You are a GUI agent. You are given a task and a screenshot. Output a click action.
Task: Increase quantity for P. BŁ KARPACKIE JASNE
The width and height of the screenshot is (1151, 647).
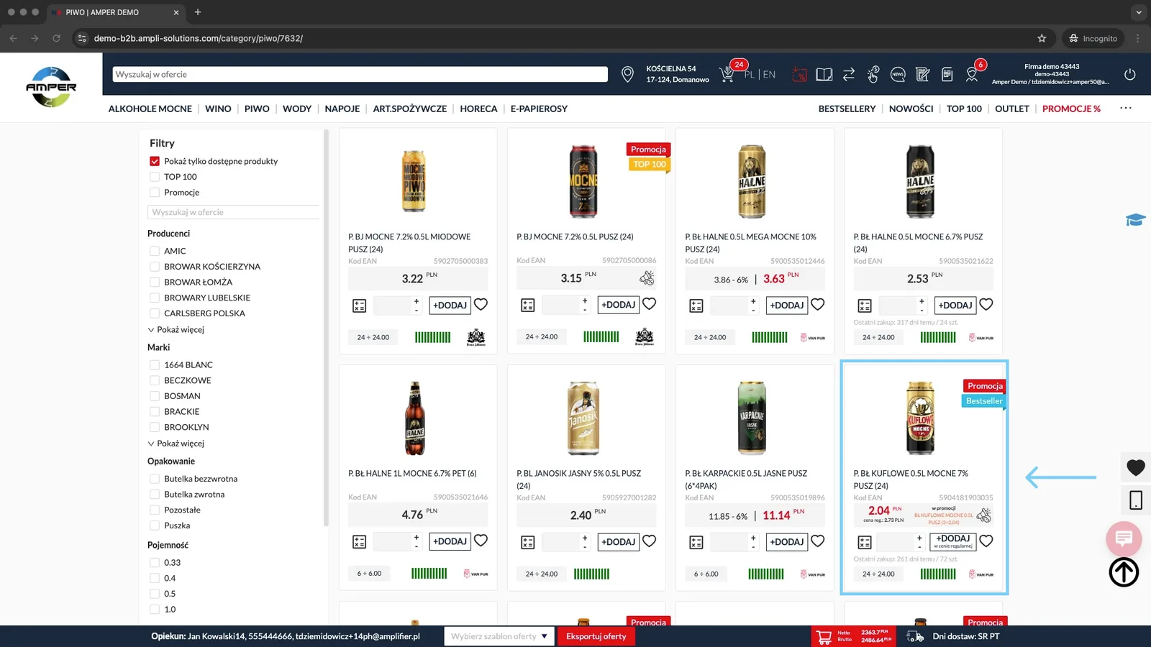click(x=753, y=537)
